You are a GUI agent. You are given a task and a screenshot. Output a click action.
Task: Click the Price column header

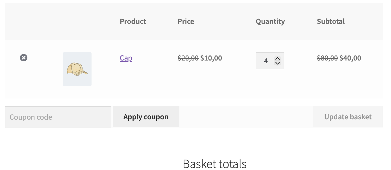tap(186, 21)
